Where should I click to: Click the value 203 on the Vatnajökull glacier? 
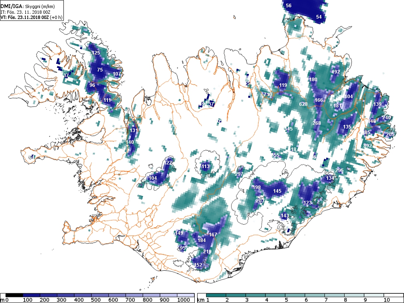(x=260, y=201)
